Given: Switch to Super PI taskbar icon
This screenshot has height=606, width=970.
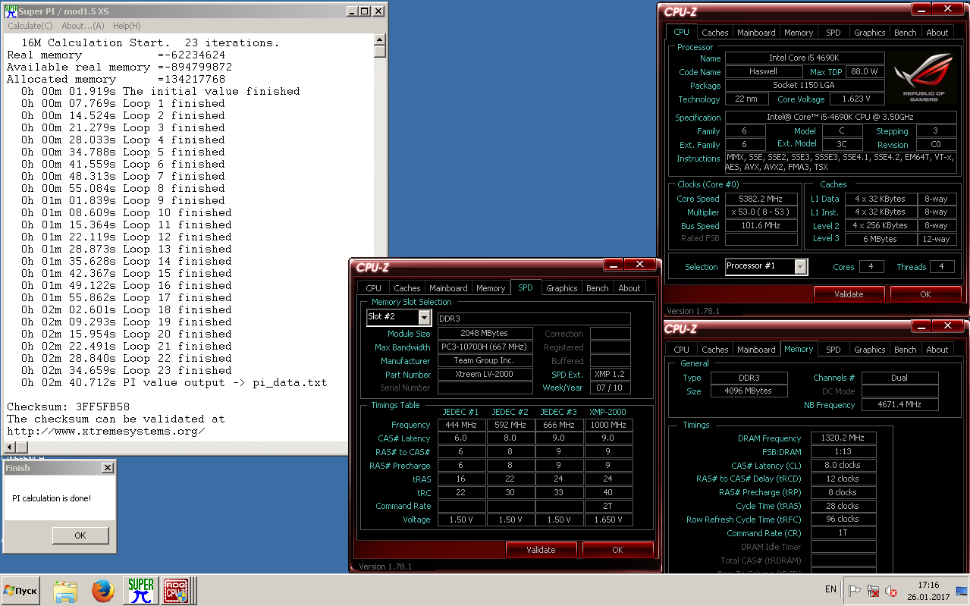Looking at the screenshot, I should [141, 591].
